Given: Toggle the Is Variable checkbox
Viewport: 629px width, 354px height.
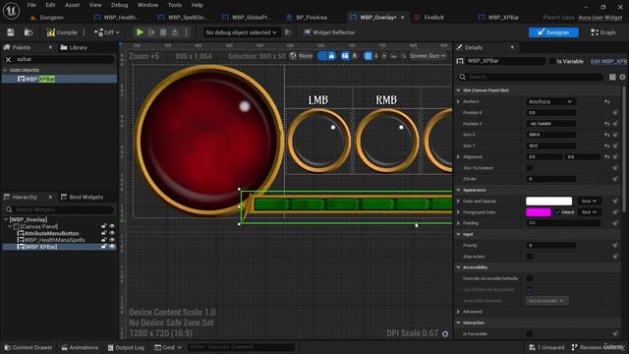Looking at the screenshot, I should (552, 61).
